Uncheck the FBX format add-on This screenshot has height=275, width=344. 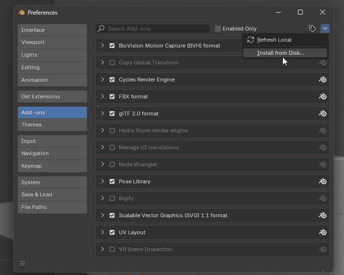tap(112, 97)
